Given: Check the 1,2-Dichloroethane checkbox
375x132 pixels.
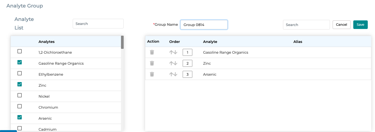Looking at the screenshot, I should click(20, 51).
